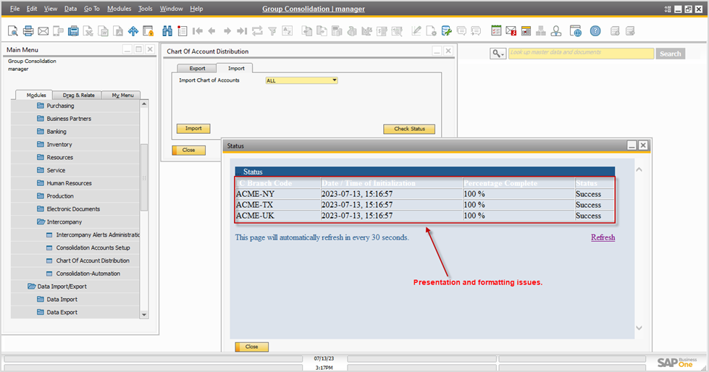Select the Drag & Relate tab

point(78,95)
